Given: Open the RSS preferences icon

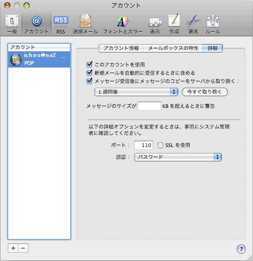Looking at the screenshot, I should click(x=61, y=24).
